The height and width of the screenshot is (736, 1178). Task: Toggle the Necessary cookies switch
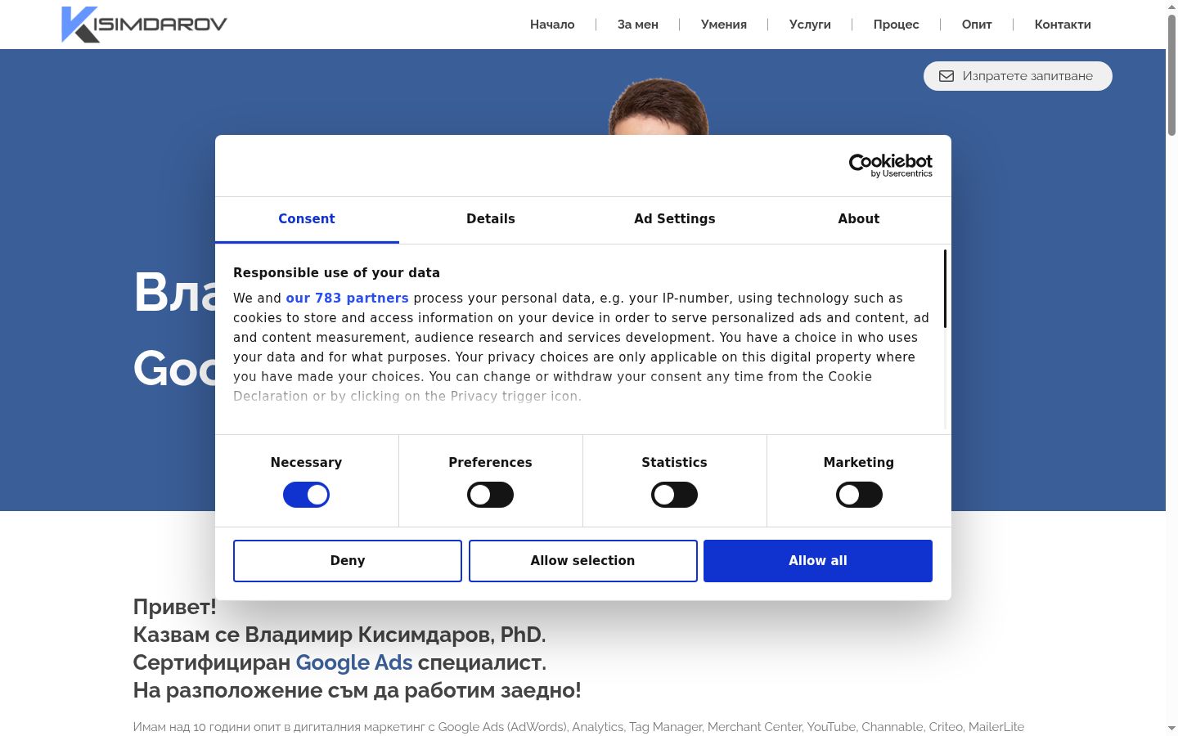306,495
